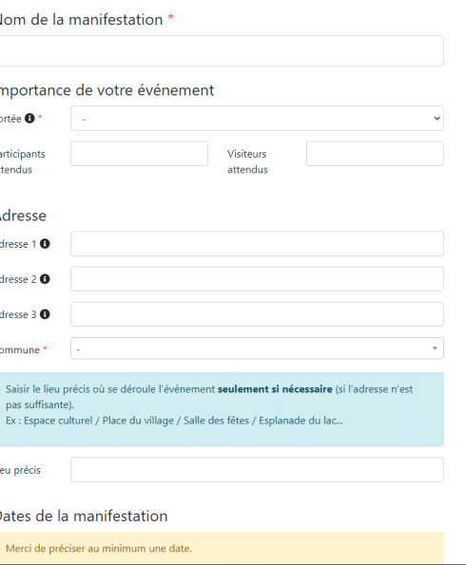Screen dimensions: 466x565
Task: Select the Adresse 1 text field
Action: coord(257,244)
